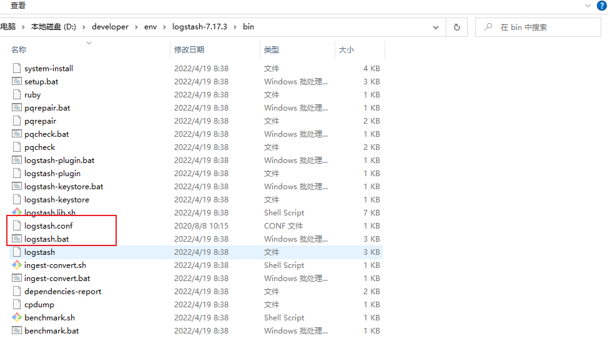Select the file named logstash.bat

click(46, 239)
